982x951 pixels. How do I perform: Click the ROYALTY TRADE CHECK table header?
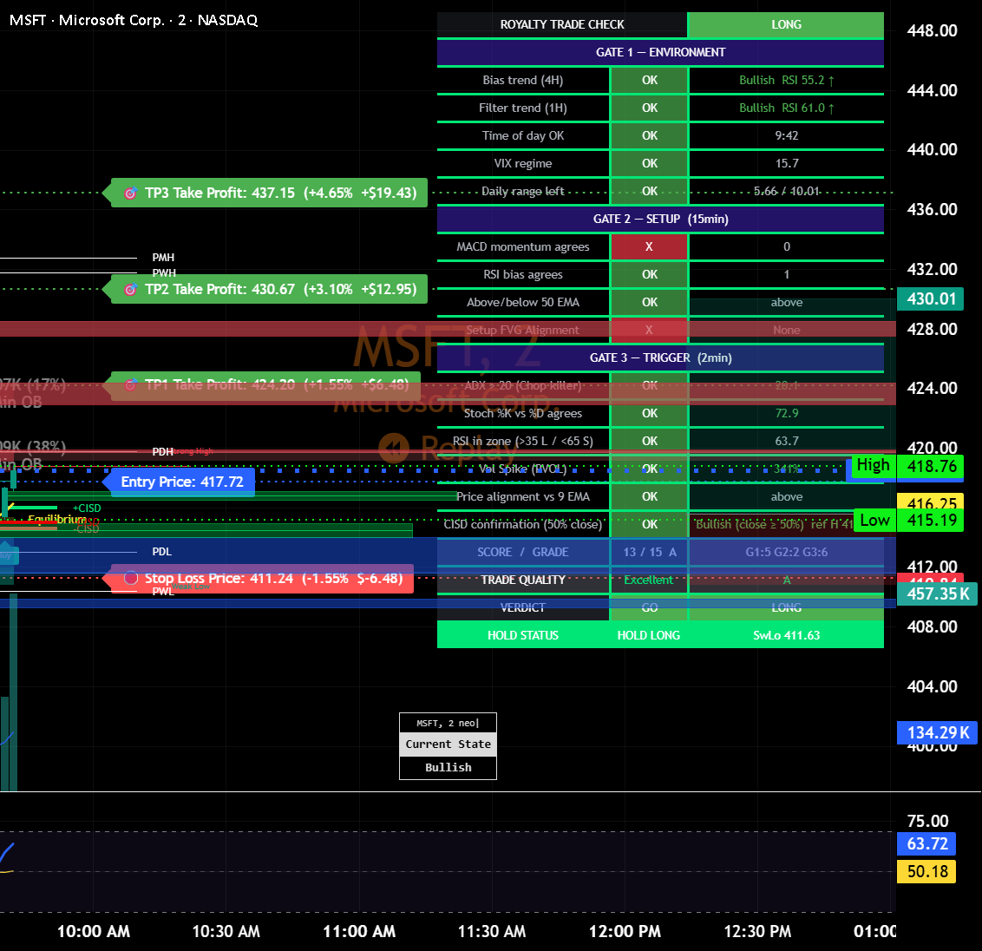[562, 24]
